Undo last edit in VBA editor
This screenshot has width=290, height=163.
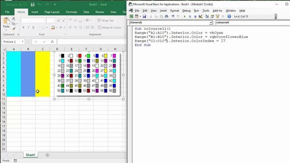(173, 16)
